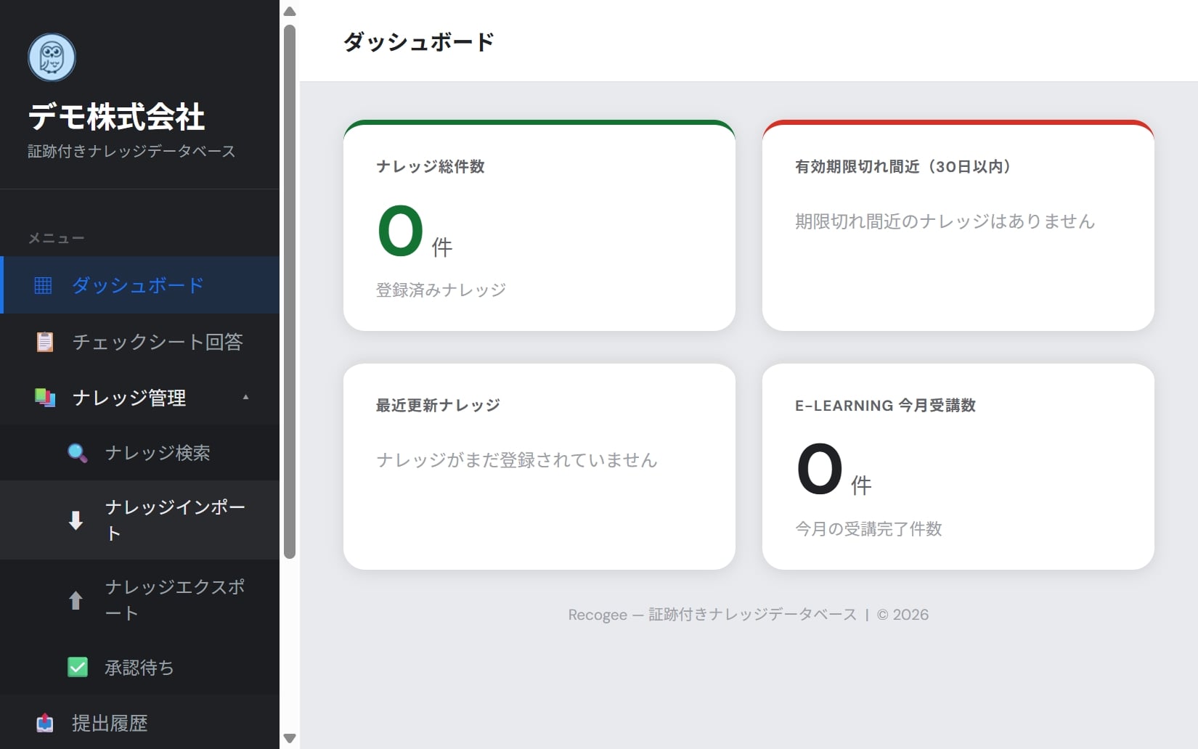This screenshot has height=749, width=1198.
Task: Open チェックシート回答 menu item
Action: (x=139, y=342)
